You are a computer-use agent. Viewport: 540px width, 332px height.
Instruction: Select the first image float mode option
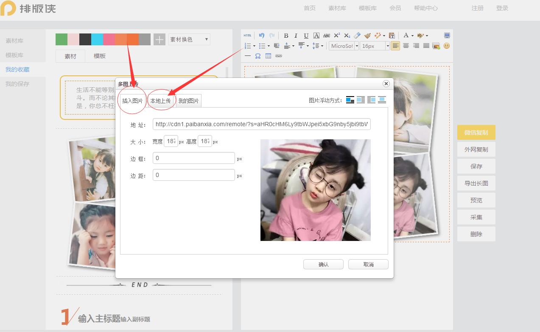coord(350,100)
